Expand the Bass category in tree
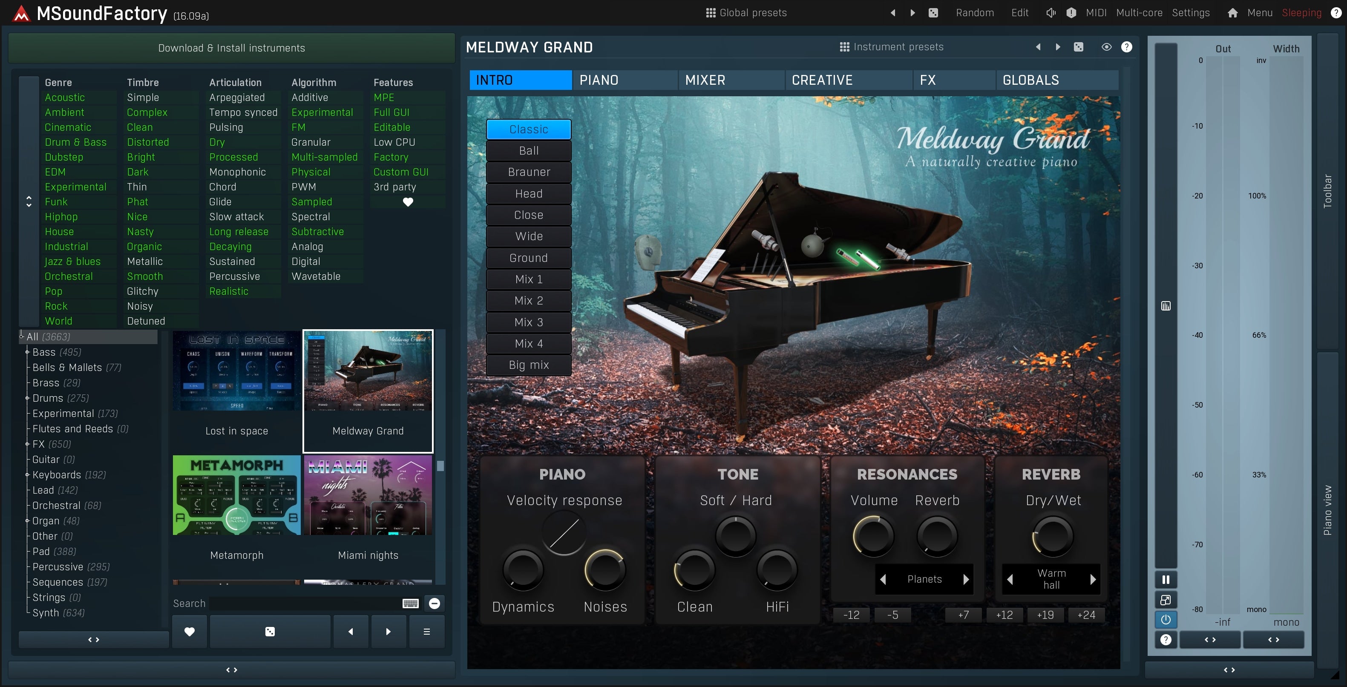The height and width of the screenshot is (687, 1347). [27, 352]
